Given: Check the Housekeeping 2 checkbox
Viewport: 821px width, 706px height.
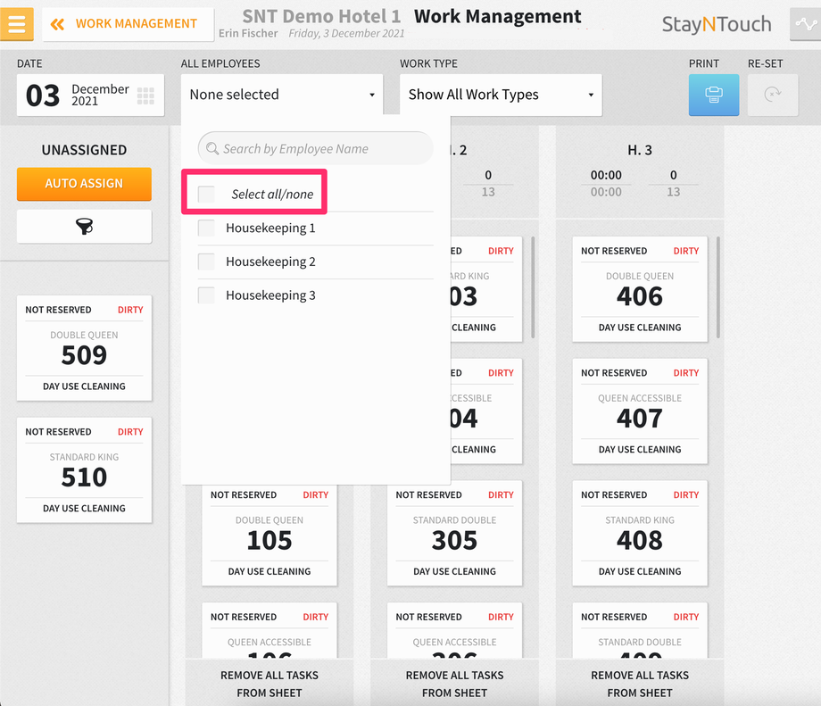Looking at the screenshot, I should (206, 262).
